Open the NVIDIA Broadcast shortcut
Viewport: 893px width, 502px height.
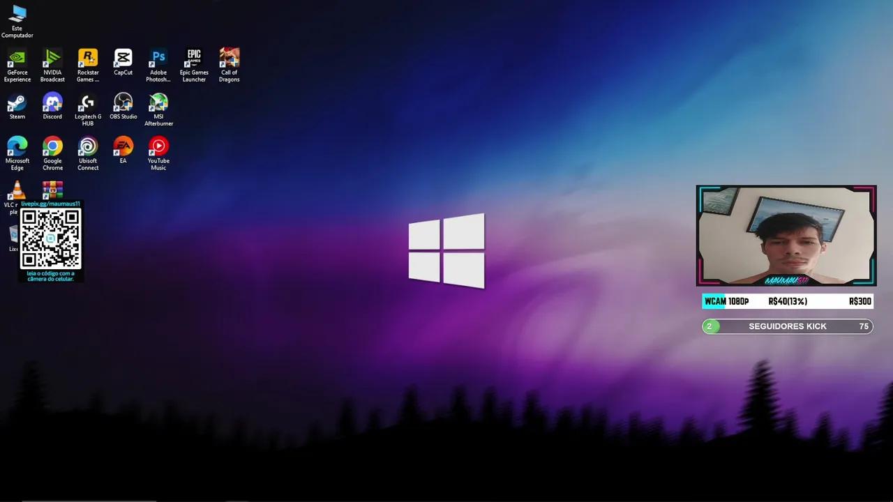52,66
